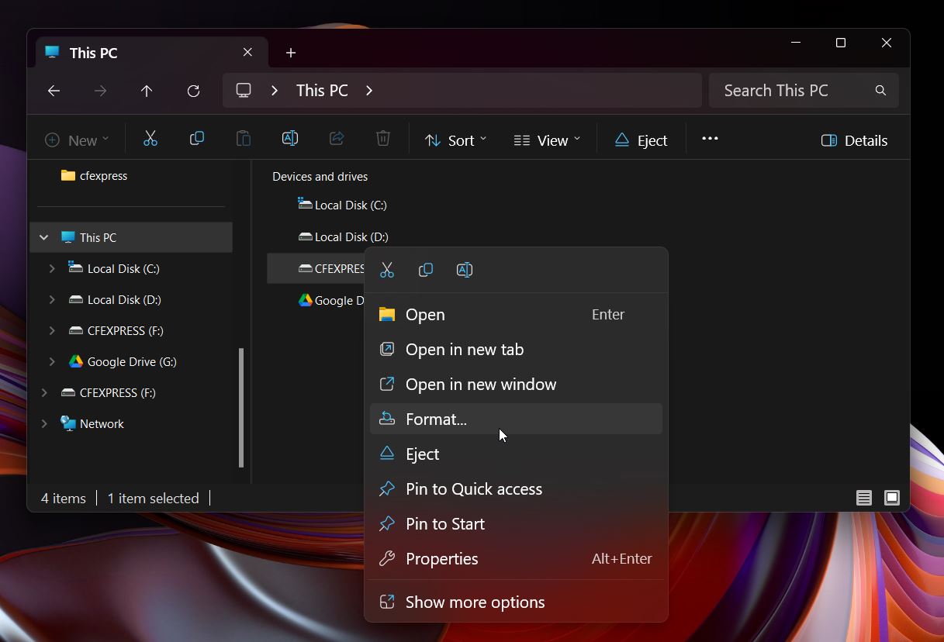This screenshot has width=944, height=642.
Task: Click the Rename icon in the toolbar
Action: [x=290, y=140]
